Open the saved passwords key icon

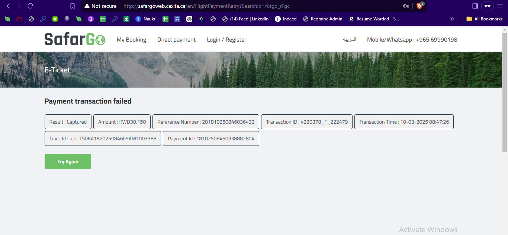pos(406,6)
